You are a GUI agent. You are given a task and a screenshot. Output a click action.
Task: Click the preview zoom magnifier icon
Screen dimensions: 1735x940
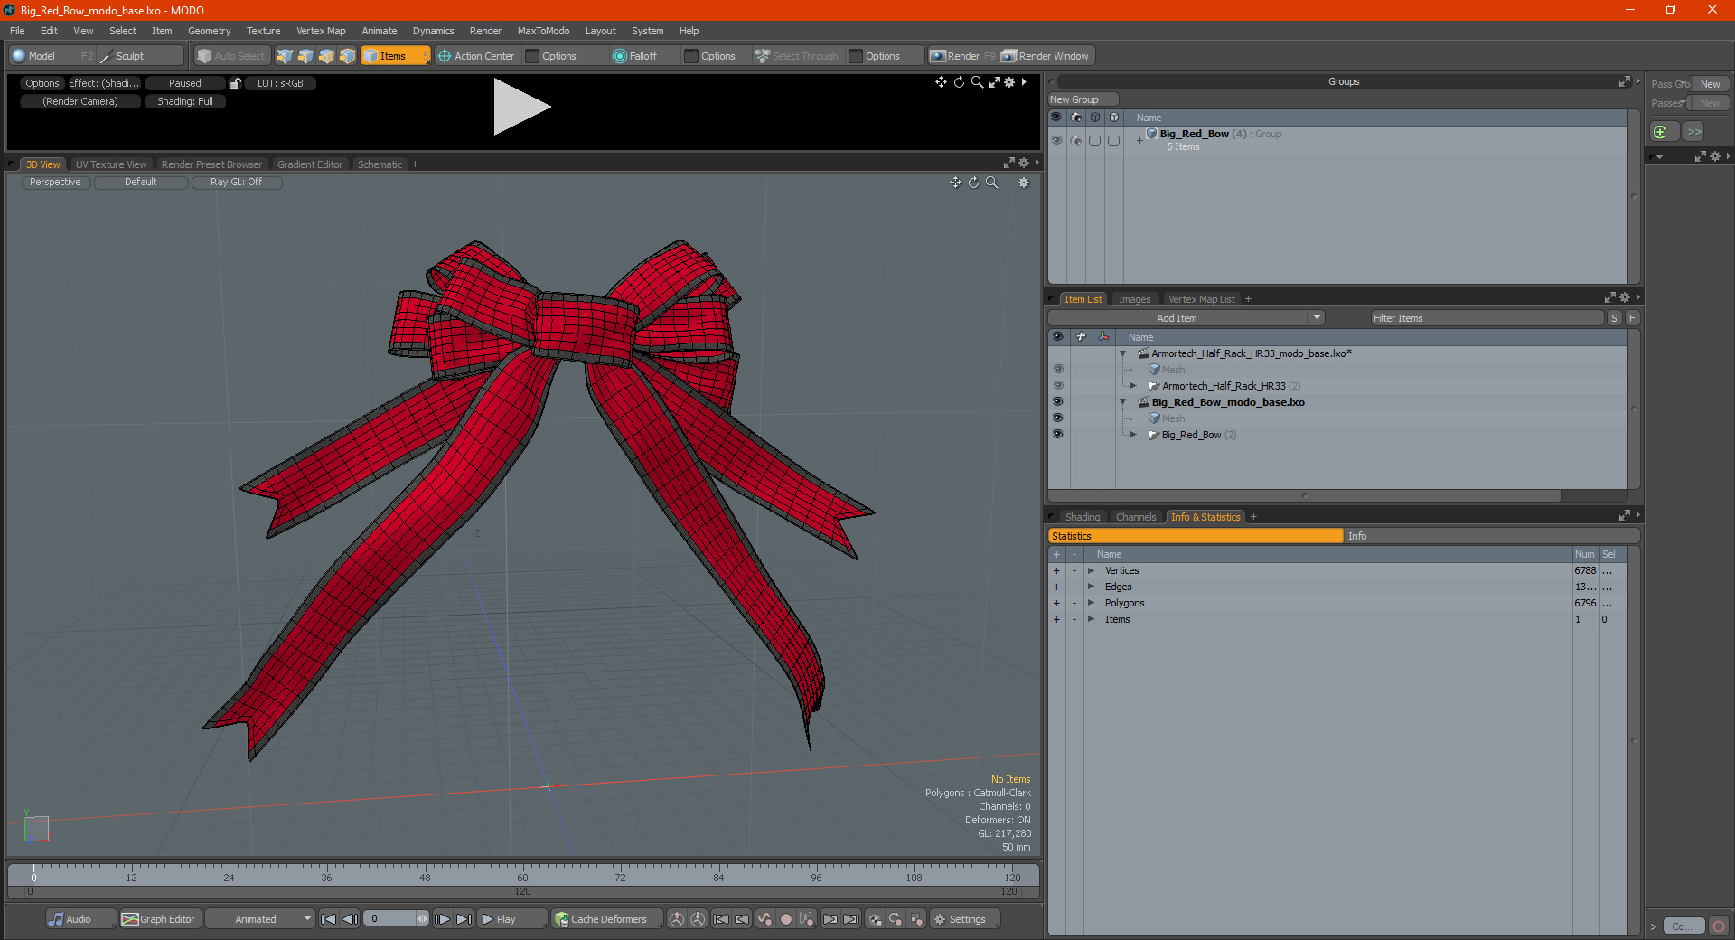tap(977, 82)
